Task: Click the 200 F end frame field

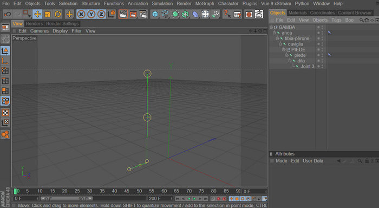Action: pos(160,199)
